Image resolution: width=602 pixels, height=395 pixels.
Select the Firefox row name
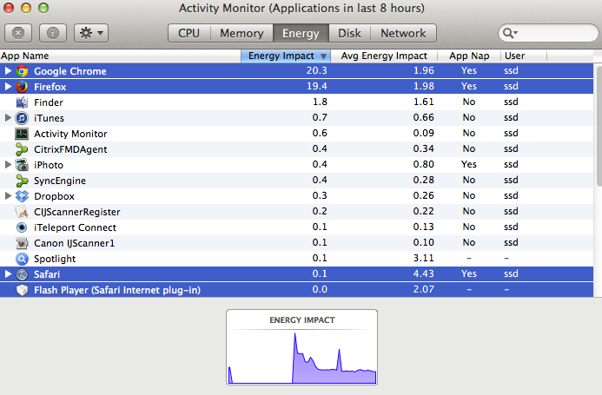coord(50,87)
